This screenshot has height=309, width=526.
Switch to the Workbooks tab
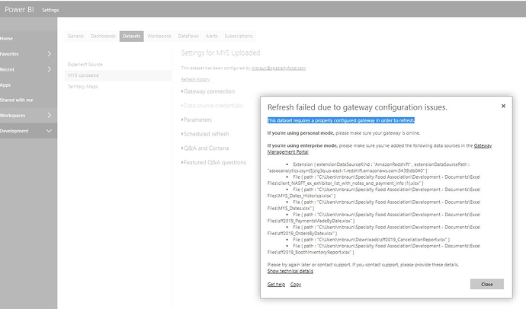(x=159, y=37)
